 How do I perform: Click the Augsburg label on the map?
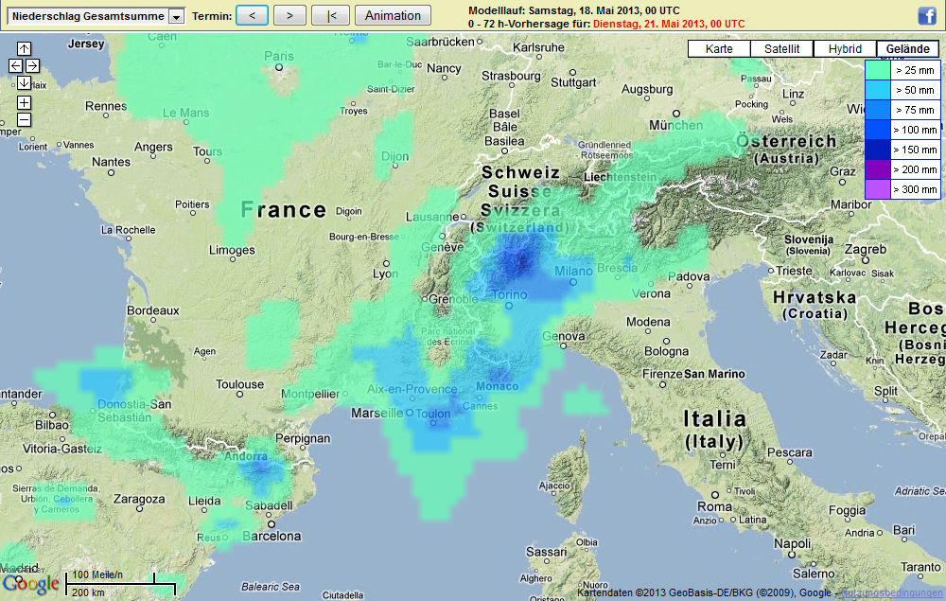tap(647, 89)
